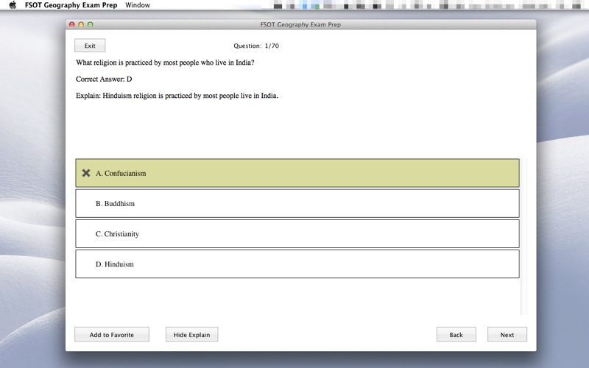Click Hide Explain button
The image size is (589, 368).
coord(191,334)
